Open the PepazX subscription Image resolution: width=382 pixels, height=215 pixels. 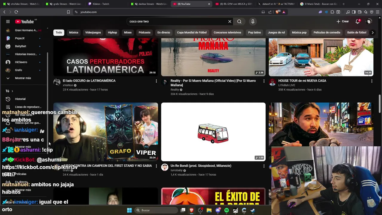tap(20, 38)
